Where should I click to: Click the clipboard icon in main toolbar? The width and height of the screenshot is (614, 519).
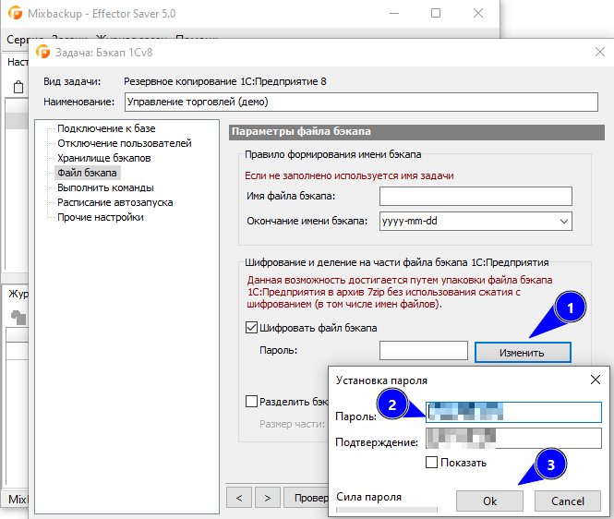click(x=18, y=87)
